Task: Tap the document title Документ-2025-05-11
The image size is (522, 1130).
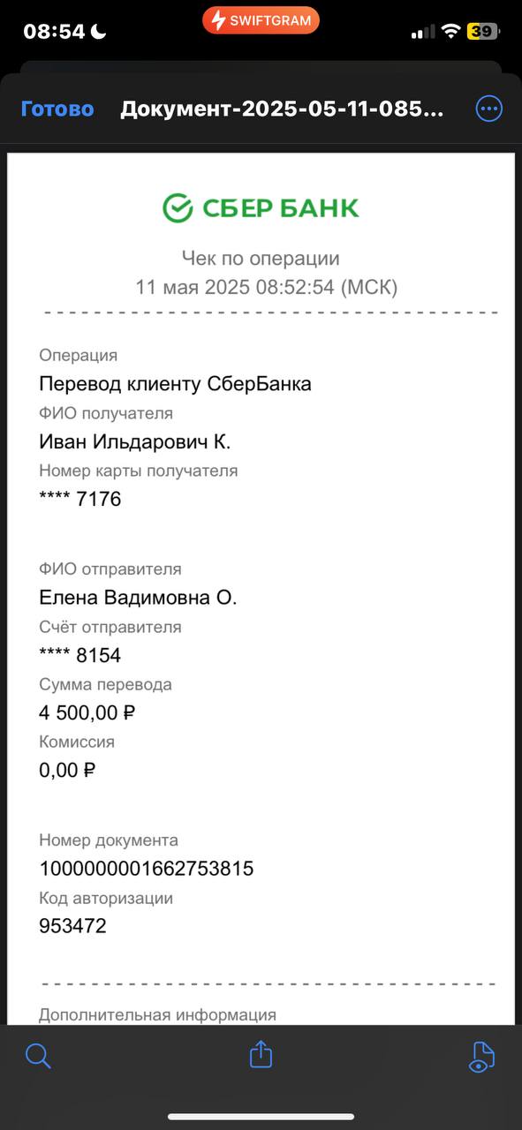Action: 282,109
